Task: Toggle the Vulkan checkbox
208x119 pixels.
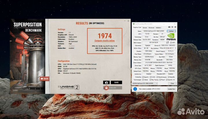Action: coord(143,80)
